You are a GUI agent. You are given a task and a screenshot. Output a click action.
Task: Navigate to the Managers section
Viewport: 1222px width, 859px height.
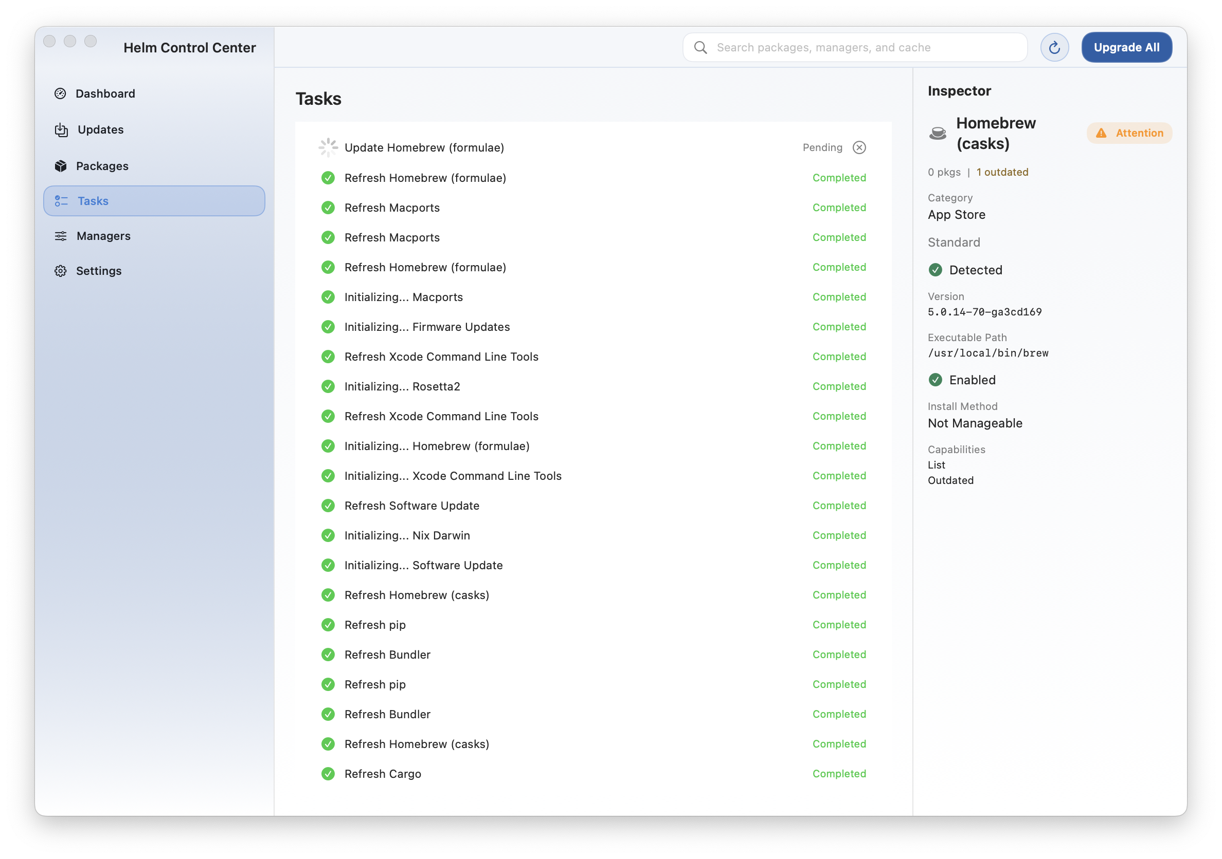tap(103, 236)
